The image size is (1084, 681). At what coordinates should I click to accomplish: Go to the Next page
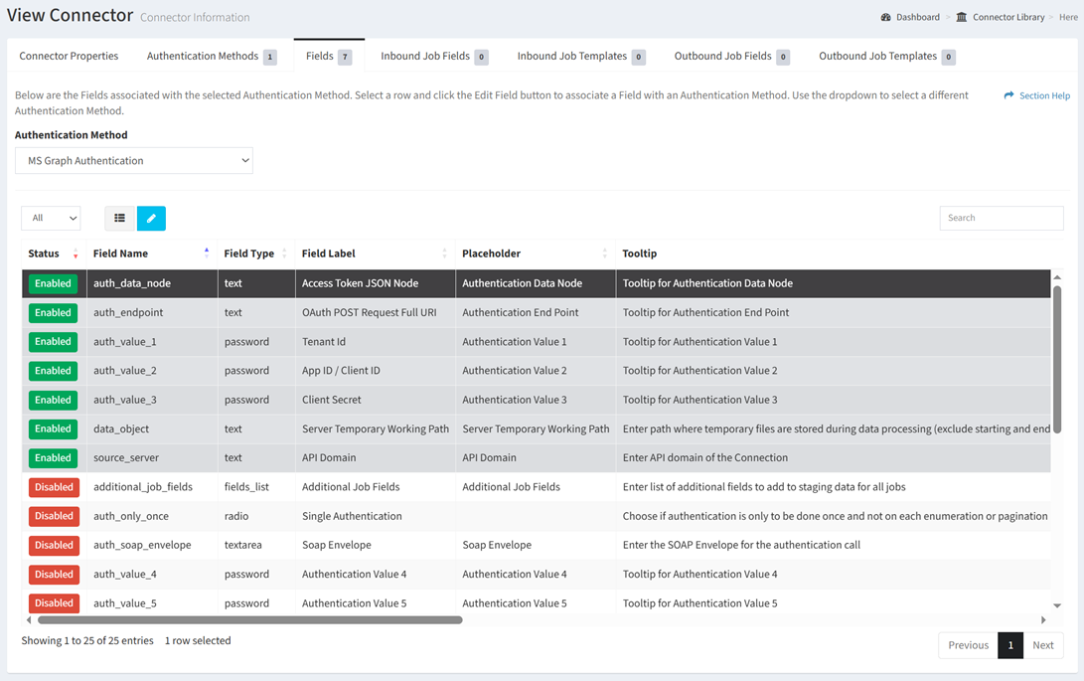[1042, 645]
